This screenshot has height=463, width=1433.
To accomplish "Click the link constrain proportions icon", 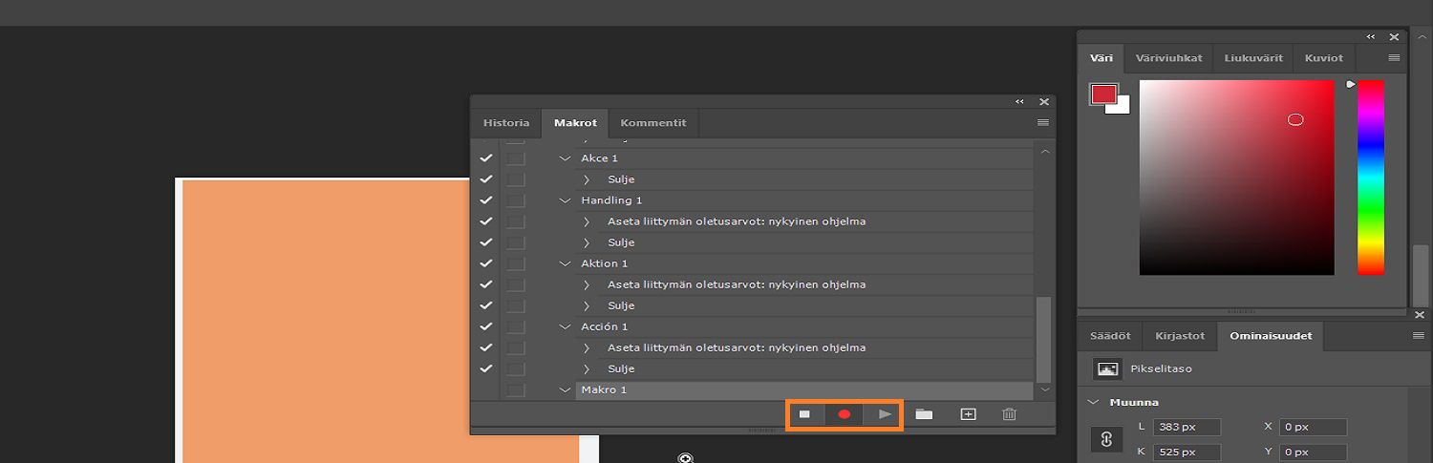I will click(x=1107, y=440).
